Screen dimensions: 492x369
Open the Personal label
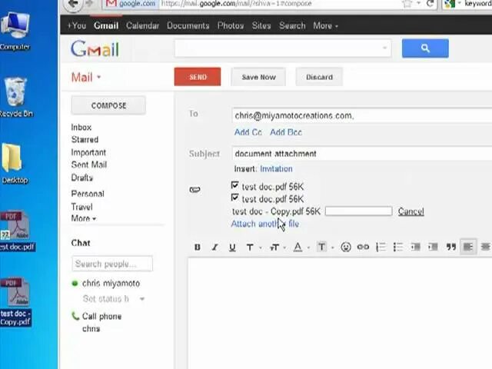88,194
